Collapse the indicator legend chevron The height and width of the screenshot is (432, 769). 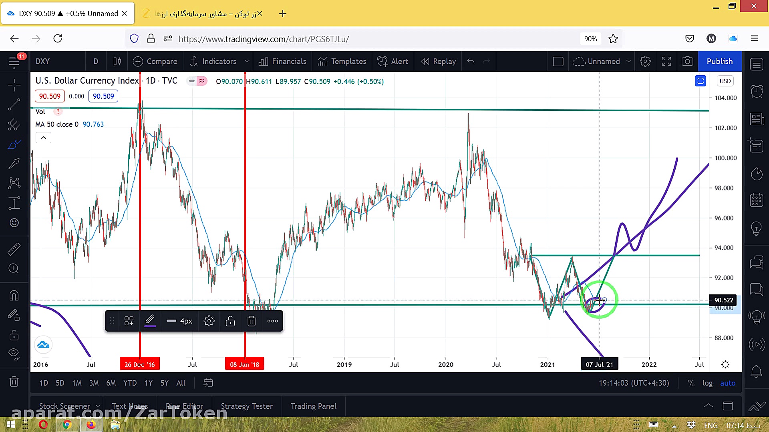point(44,138)
